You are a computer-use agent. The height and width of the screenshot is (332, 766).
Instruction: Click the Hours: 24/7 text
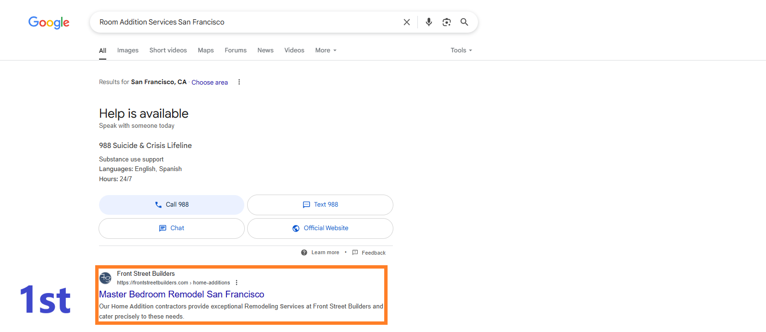pos(115,179)
